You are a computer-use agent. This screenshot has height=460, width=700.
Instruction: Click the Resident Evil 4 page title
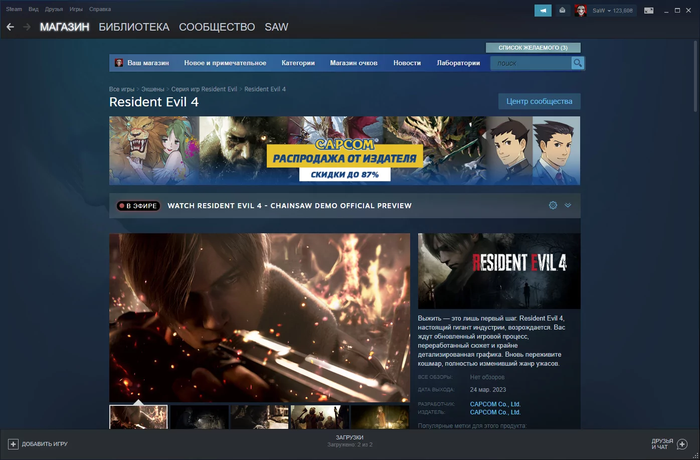point(154,102)
